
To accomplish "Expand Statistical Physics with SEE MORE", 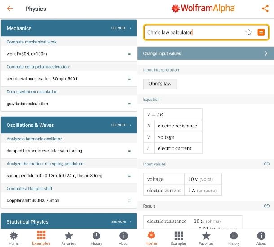I will [121, 222].
